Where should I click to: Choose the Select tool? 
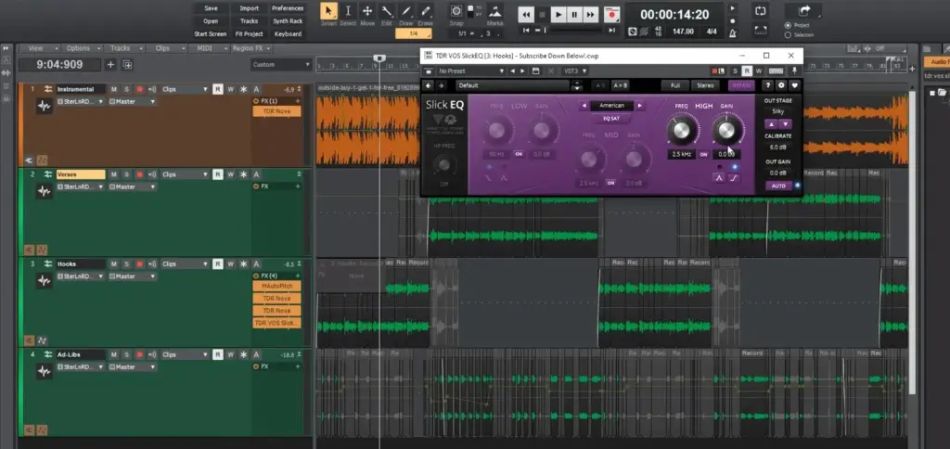click(348, 11)
